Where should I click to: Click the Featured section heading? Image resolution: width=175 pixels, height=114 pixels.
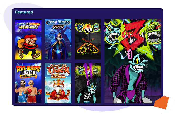[24, 12]
